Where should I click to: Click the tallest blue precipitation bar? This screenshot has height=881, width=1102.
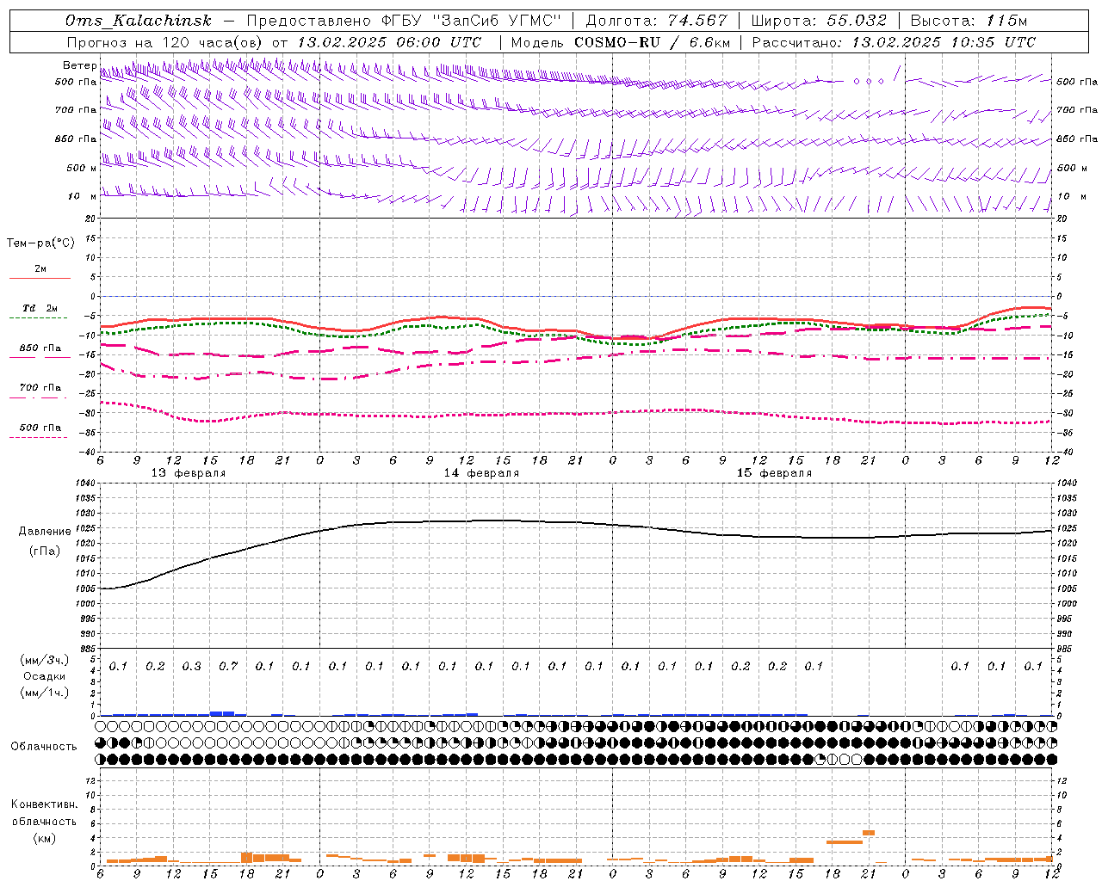coord(222,713)
